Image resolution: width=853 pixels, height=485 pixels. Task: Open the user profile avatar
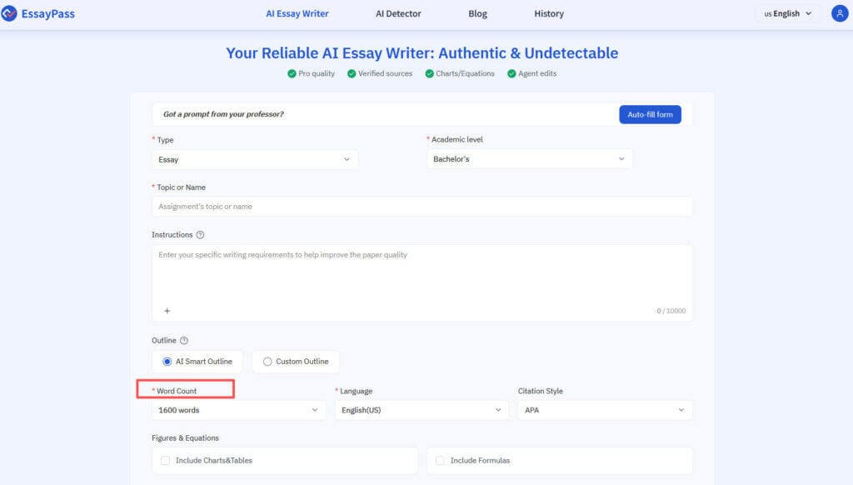click(x=839, y=13)
